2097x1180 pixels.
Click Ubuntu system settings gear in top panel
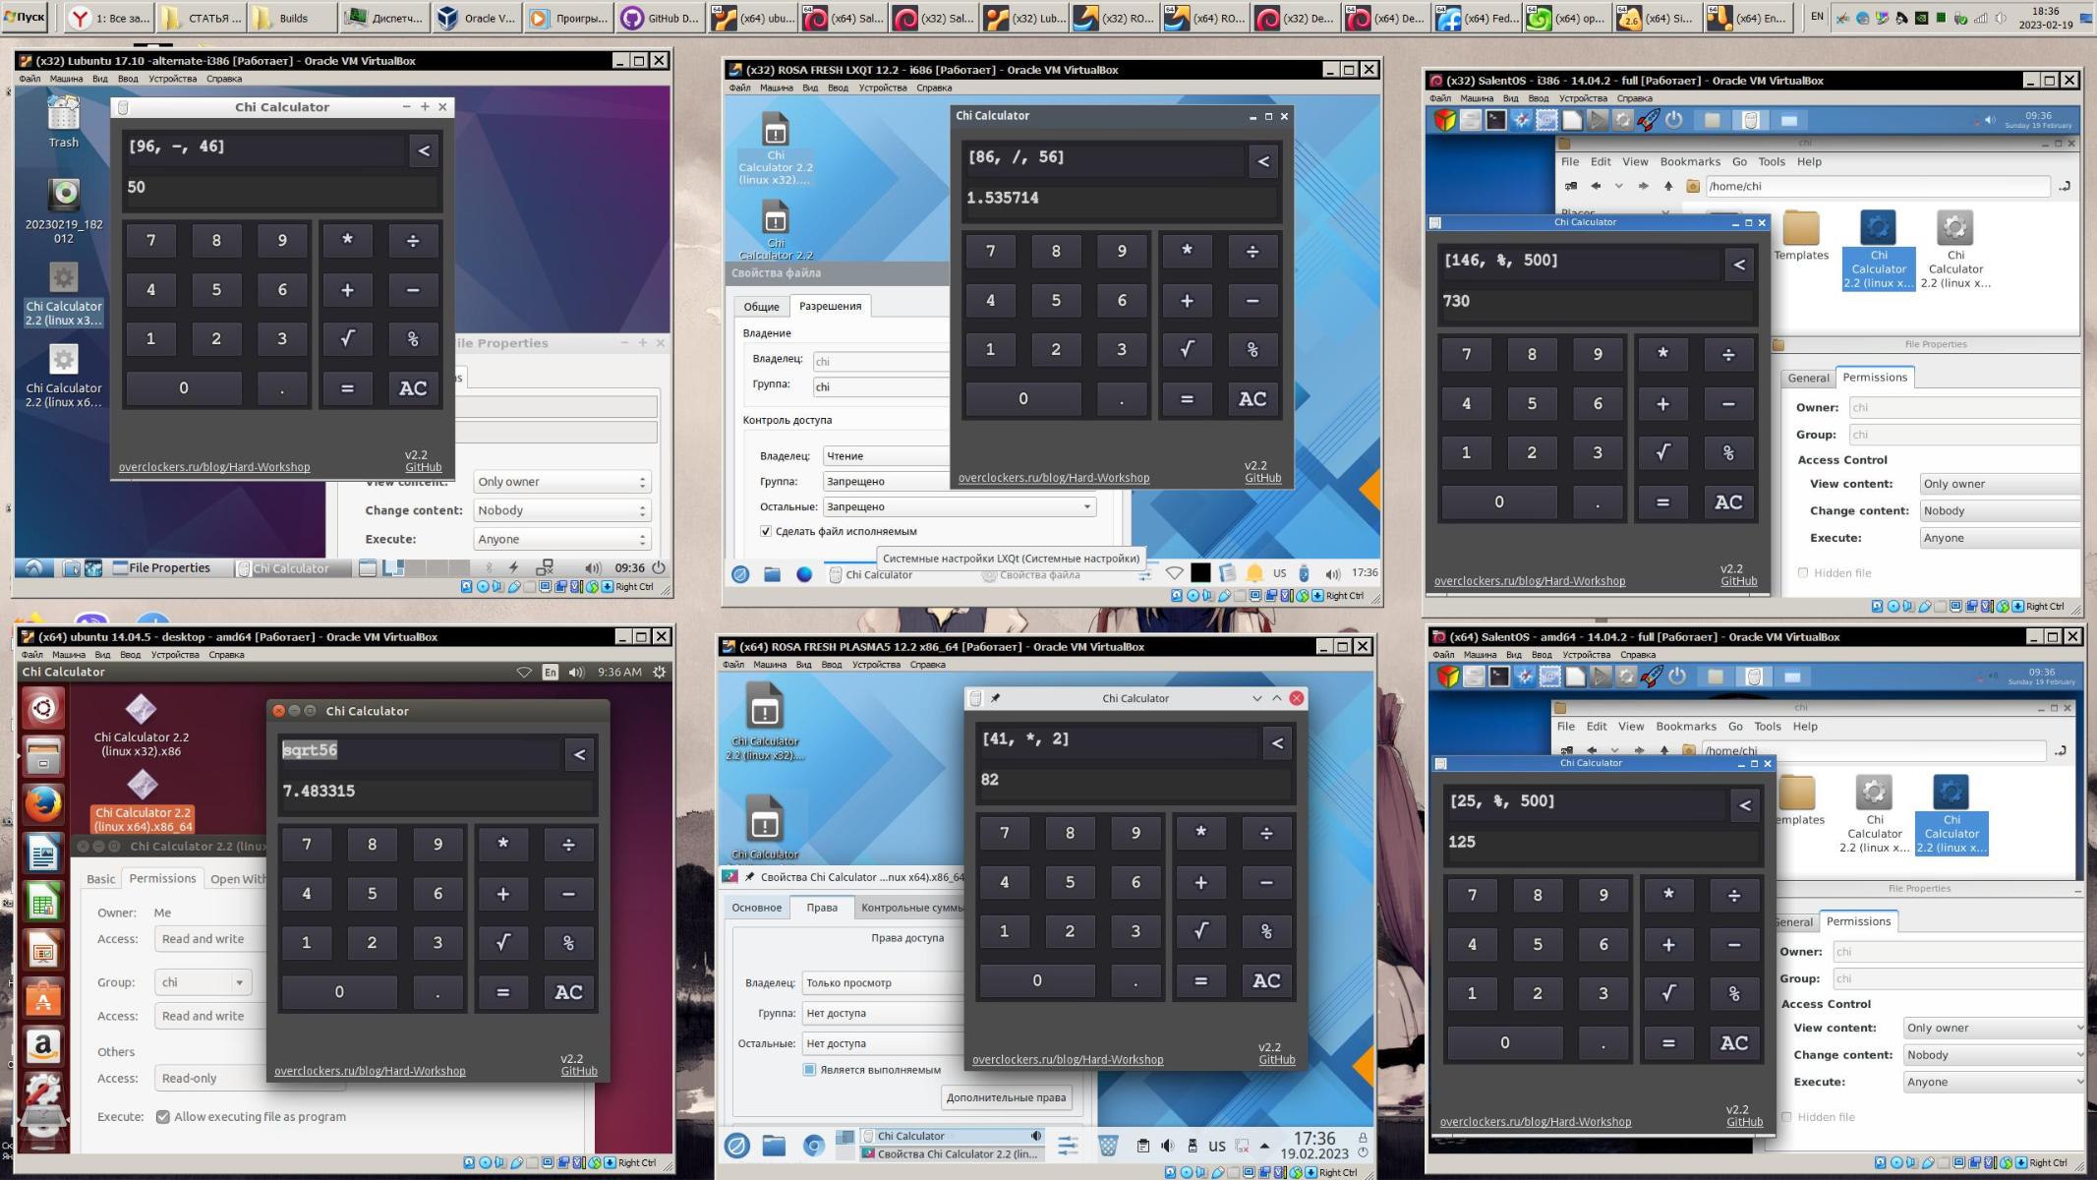(x=659, y=672)
